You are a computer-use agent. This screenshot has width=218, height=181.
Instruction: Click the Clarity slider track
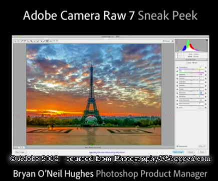pos(191,91)
